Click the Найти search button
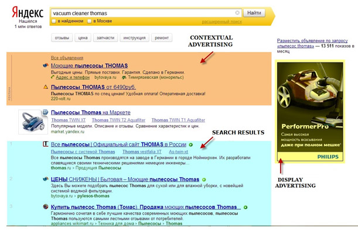The height and width of the screenshot is (231, 358). click(254, 13)
